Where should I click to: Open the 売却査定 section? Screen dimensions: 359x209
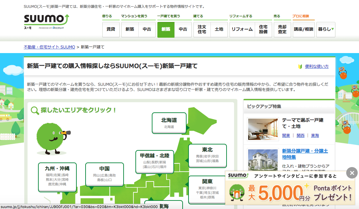point(282,29)
